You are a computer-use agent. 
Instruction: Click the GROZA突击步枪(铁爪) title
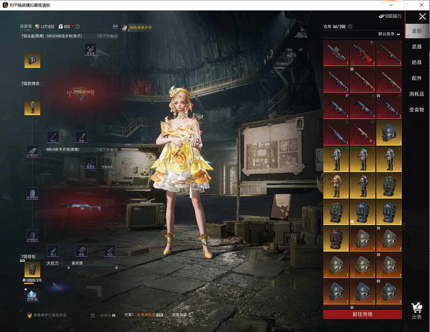[64, 36]
